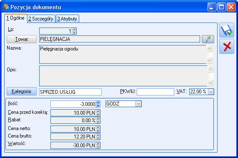The height and width of the screenshot is (158, 238).
Task: Open item details with the magnifier icon
Action: coord(208,39)
